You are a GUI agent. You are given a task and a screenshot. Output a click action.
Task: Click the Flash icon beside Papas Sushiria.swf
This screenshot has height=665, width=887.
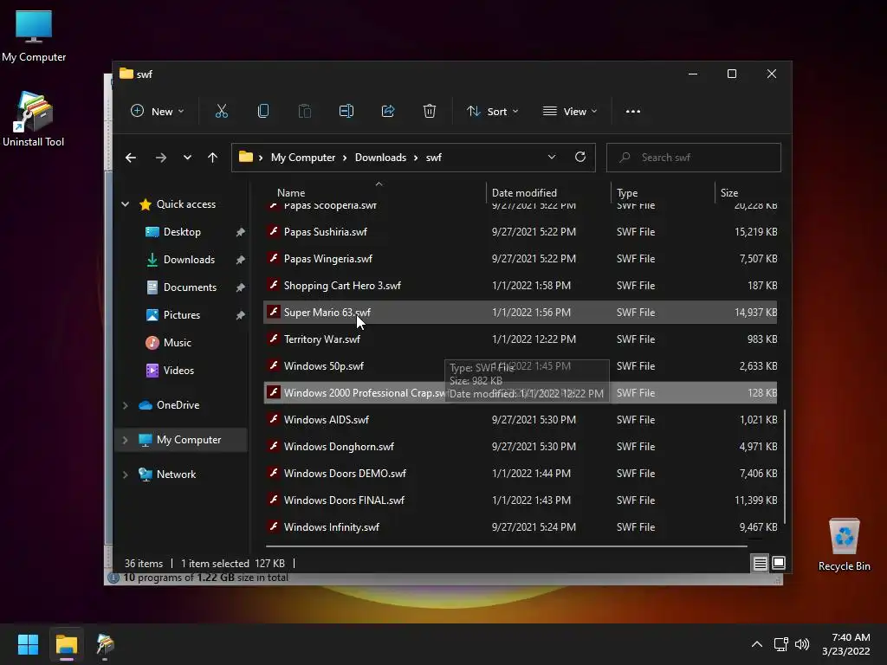coord(273,231)
